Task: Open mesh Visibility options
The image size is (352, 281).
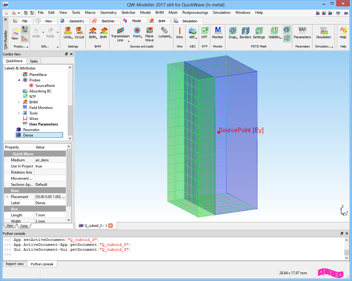Action: [x=275, y=33]
